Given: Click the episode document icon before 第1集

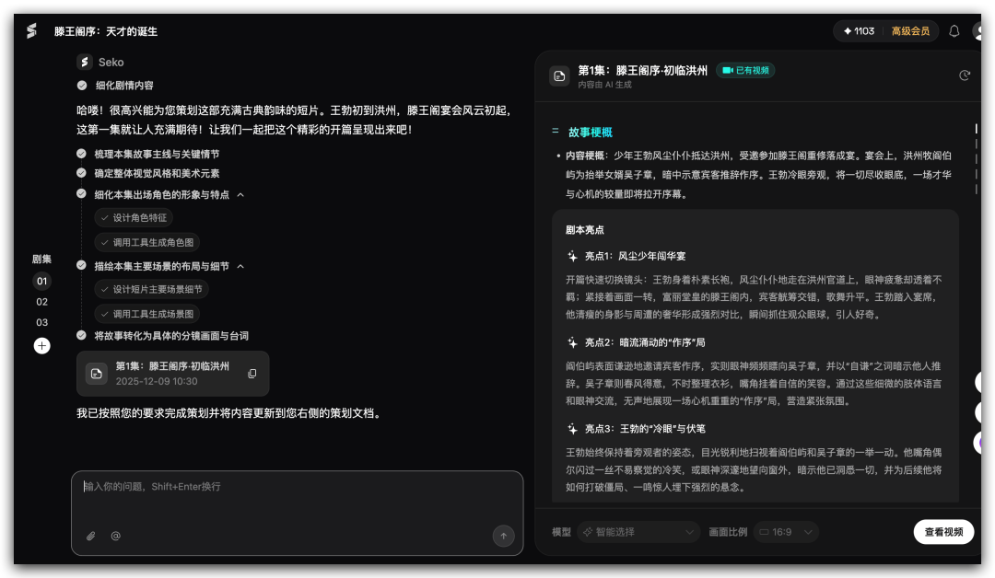Looking at the screenshot, I should tap(559, 75).
